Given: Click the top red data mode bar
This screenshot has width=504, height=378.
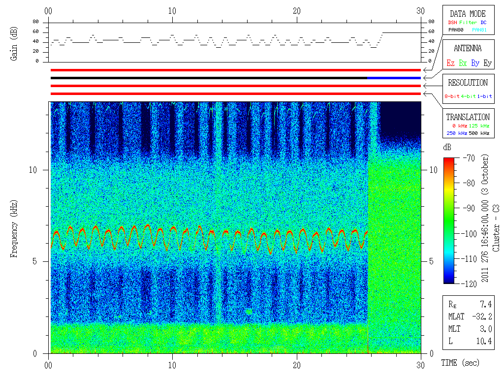Looking at the screenshot, I should 236,70.
